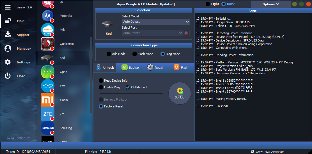The image size is (312, 154).
Task: Click the Version 2.6 label
Action: point(24,7)
